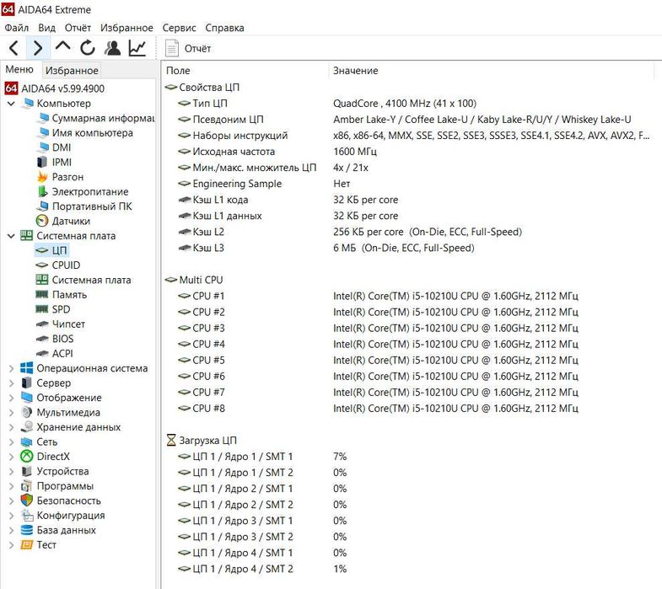Viewport: 662px width, 589px height.
Task: Expand the Безопасность node
Action: (12, 501)
